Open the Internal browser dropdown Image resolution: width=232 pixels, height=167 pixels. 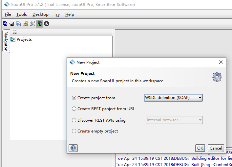[174, 120]
